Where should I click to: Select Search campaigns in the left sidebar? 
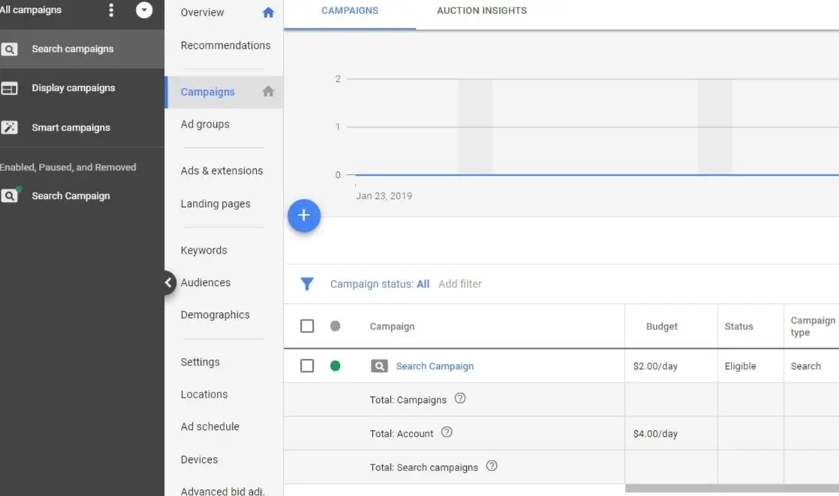pos(73,49)
